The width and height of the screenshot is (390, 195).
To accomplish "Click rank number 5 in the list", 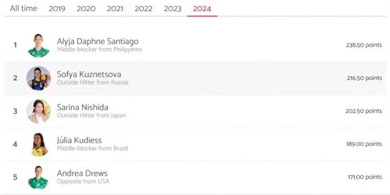I will click(x=15, y=177).
